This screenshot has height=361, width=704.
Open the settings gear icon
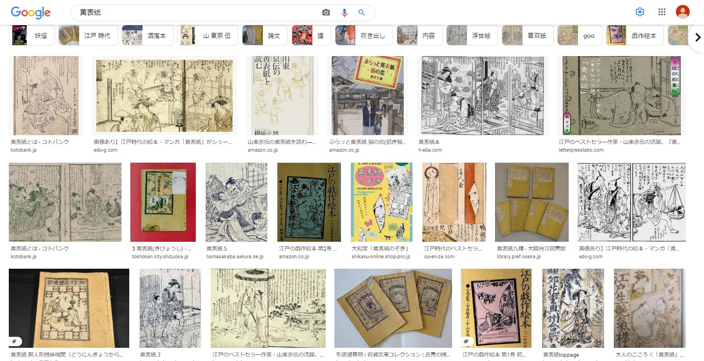tap(640, 12)
